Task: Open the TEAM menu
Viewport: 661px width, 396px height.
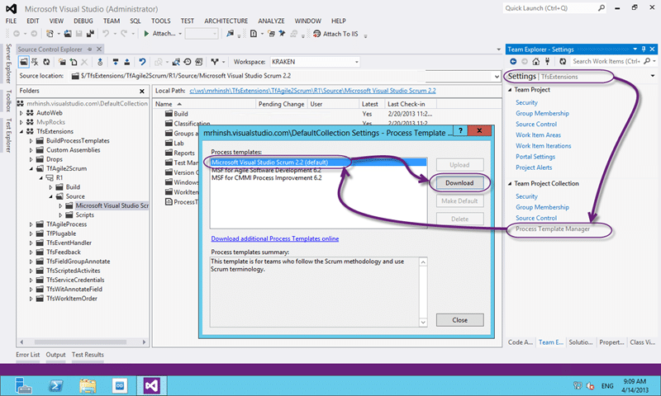Action: point(112,21)
